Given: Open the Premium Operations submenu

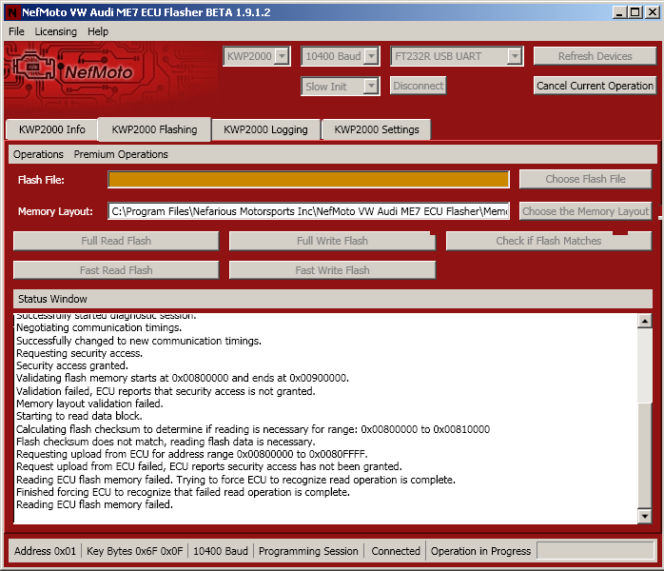Looking at the screenshot, I should 121,154.
